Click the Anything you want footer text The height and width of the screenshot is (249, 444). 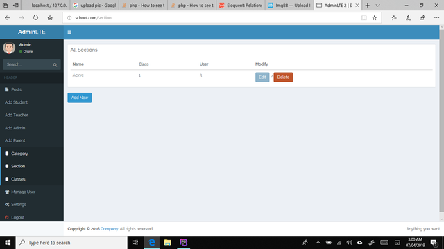pyautogui.click(x=423, y=229)
